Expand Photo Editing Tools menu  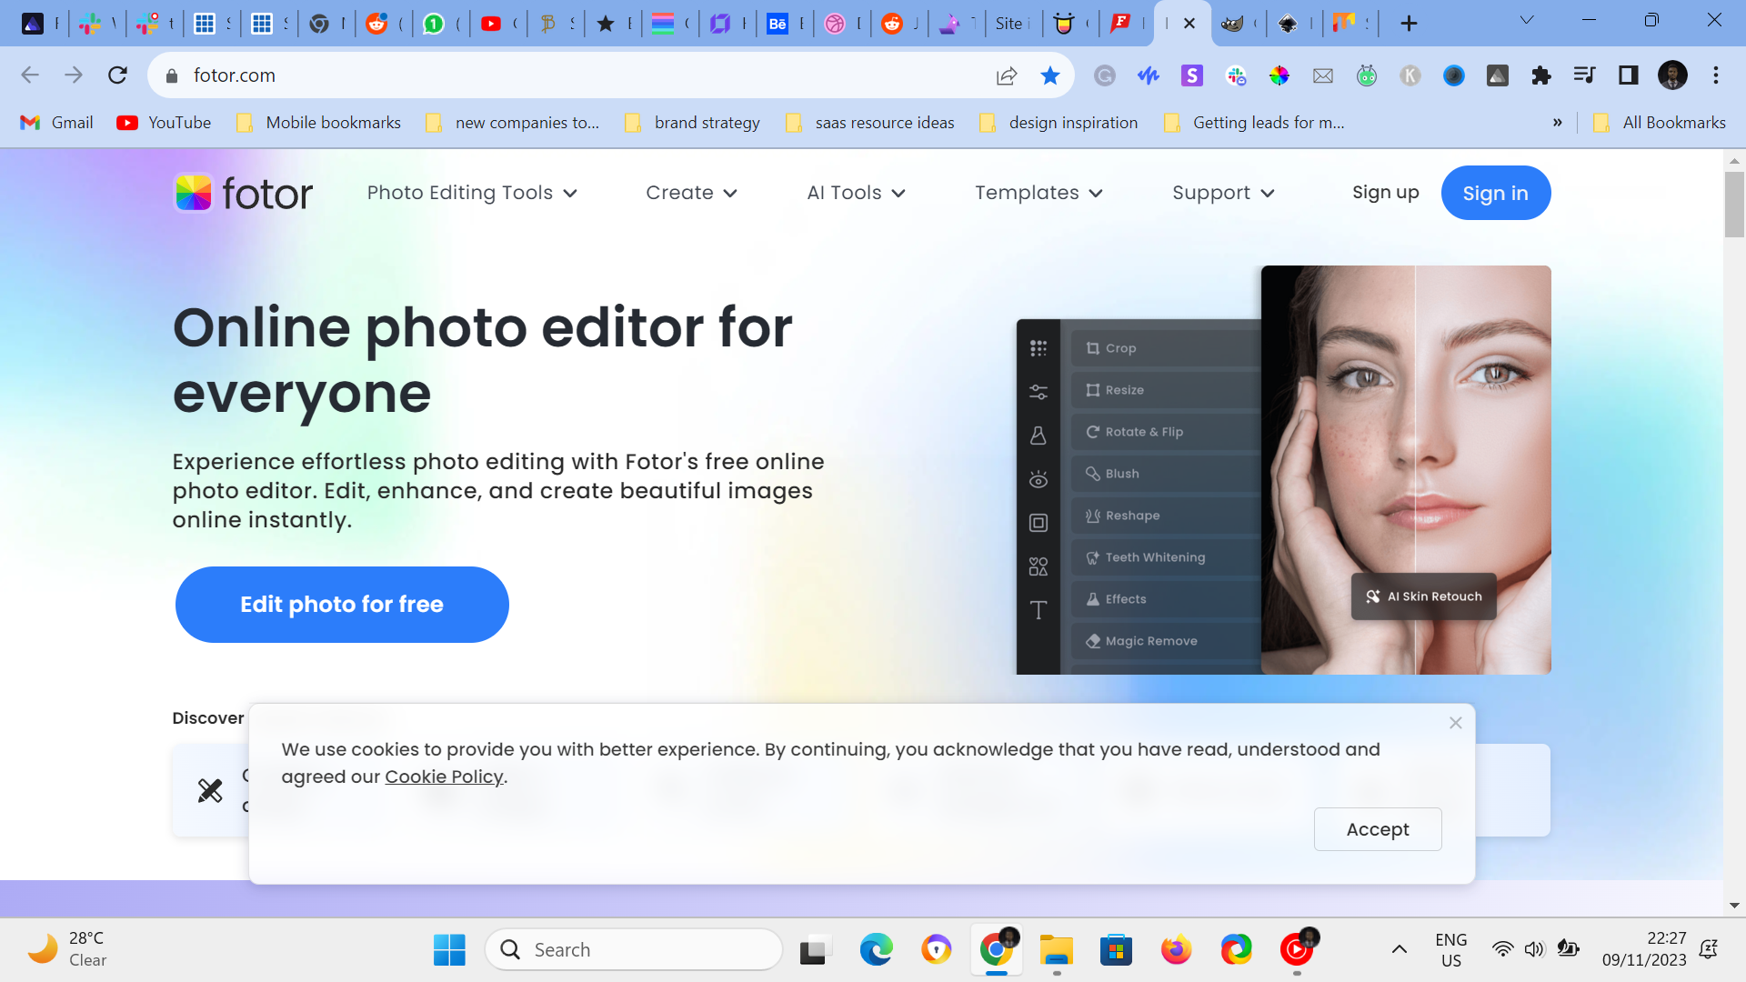tap(472, 193)
